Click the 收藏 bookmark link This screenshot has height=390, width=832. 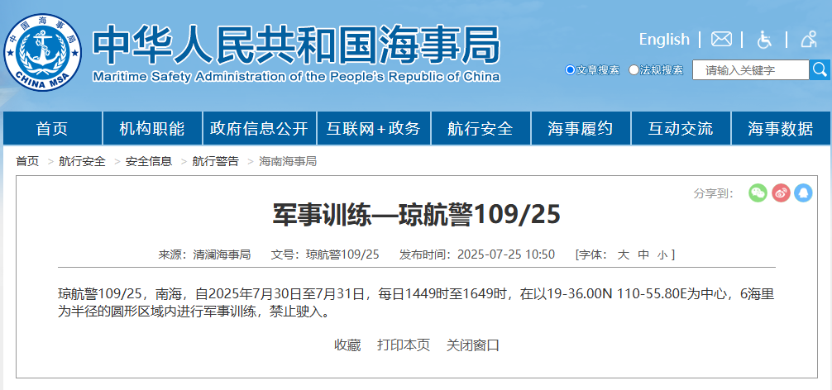tap(347, 345)
